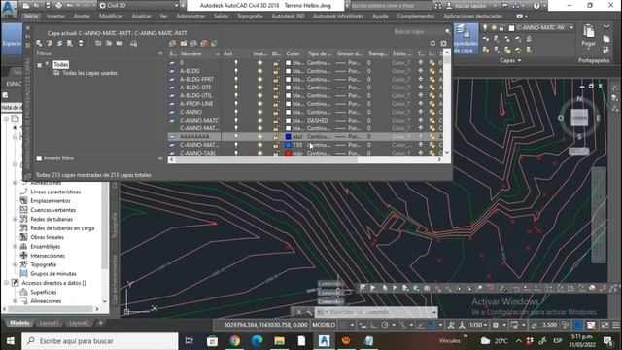Screen dimensions: 622x350
Task: Open the Modificar ribbon tab
Action: click(x=111, y=17)
